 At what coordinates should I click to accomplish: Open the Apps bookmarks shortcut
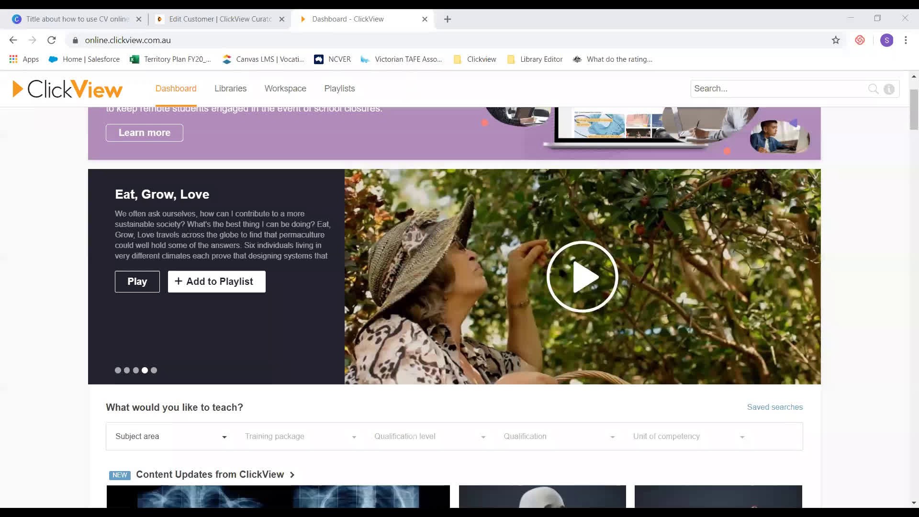pos(24,59)
